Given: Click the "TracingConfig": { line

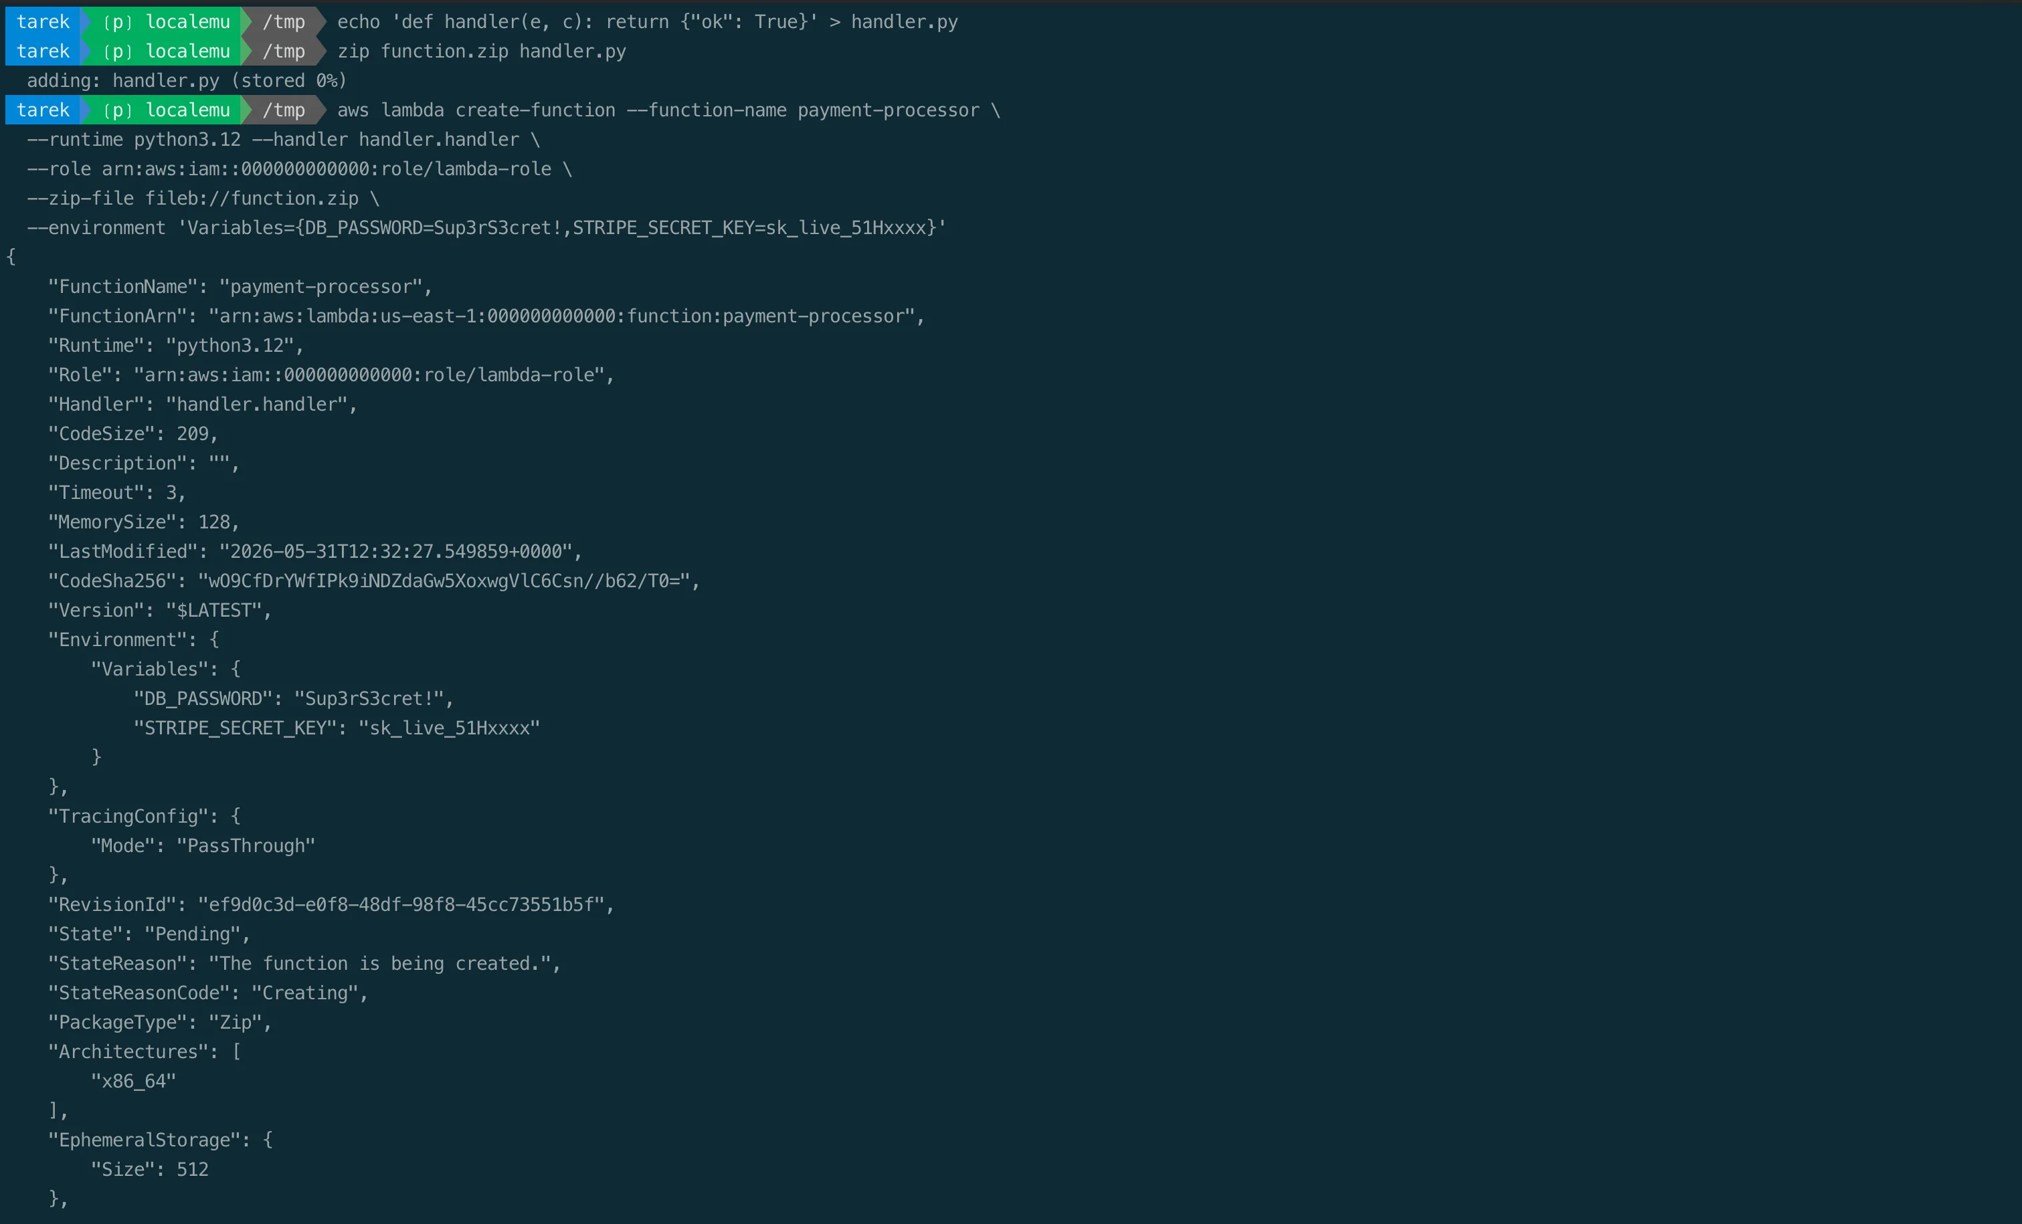Looking at the screenshot, I should pos(144,817).
